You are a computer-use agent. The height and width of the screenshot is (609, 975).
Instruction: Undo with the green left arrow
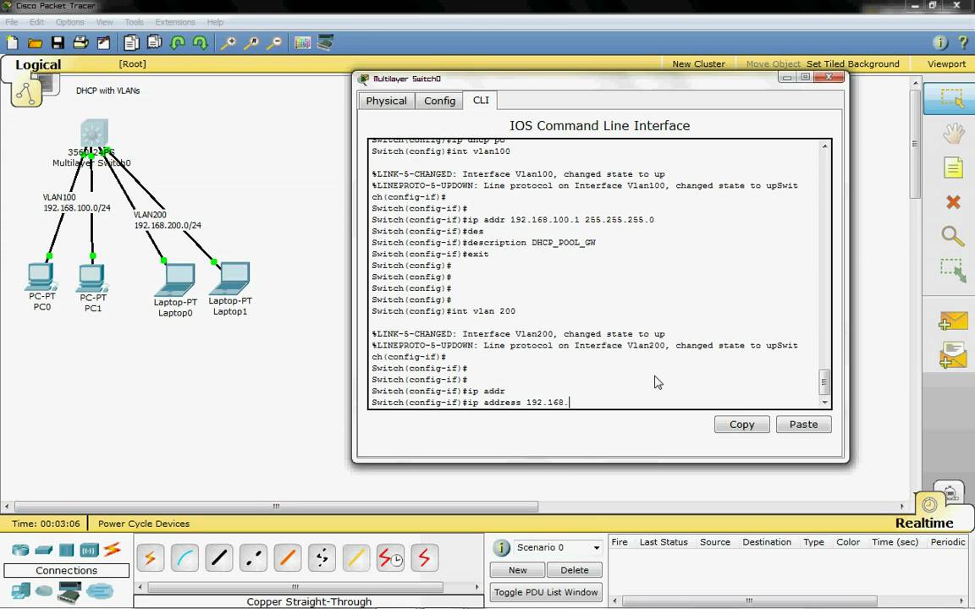(178, 42)
